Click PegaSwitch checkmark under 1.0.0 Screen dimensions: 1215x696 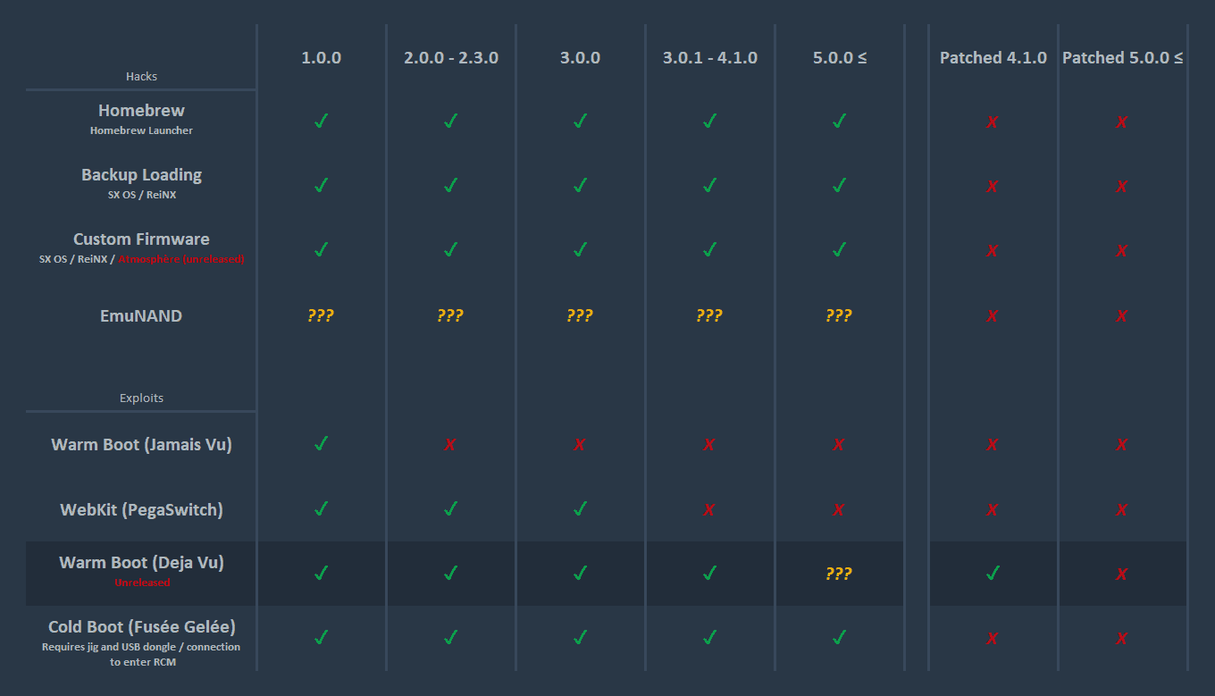tap(322, 508)
